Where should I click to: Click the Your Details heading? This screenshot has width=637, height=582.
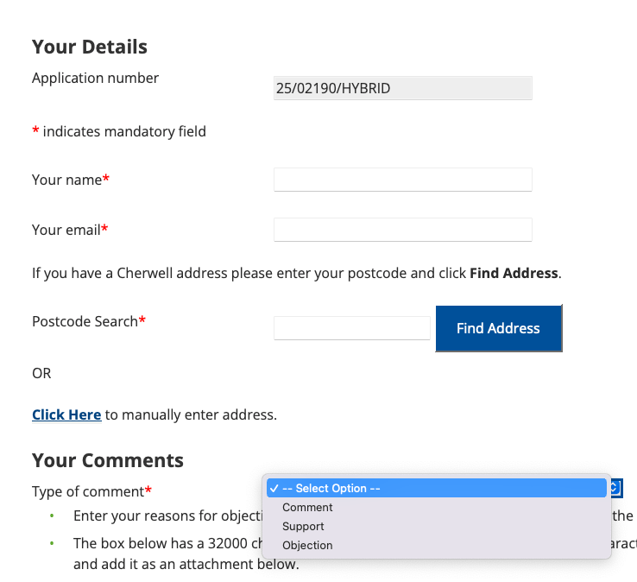click(x=90, y=47)
